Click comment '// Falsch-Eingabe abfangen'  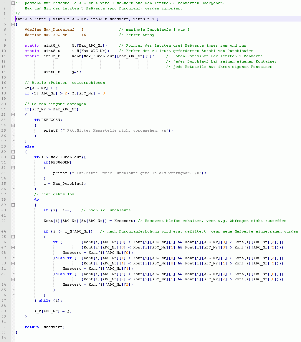(55, 104)
